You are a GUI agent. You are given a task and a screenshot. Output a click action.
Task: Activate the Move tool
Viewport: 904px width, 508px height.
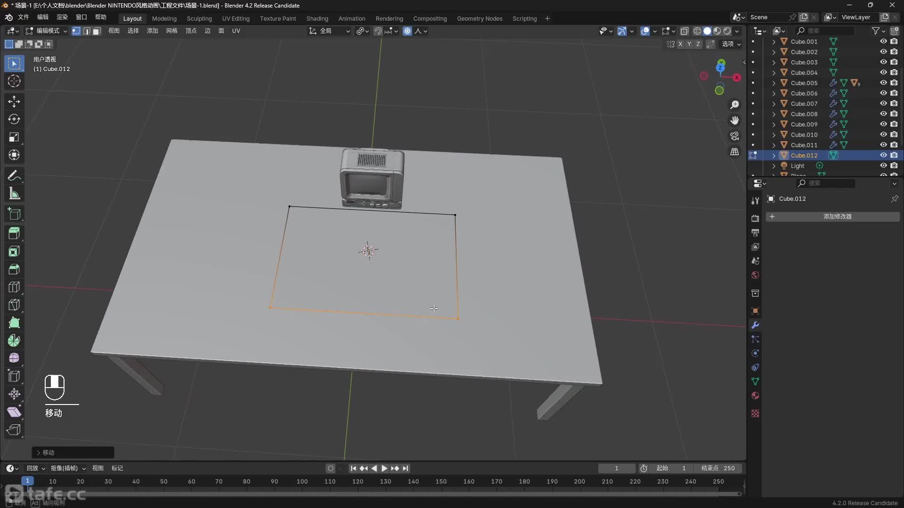click(x=14, y=102)
